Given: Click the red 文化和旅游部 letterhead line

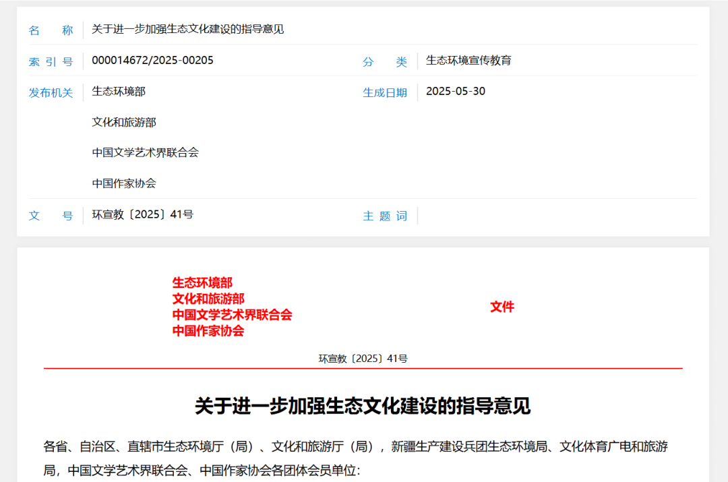Looking at the screenshot, I should [208, 299].
